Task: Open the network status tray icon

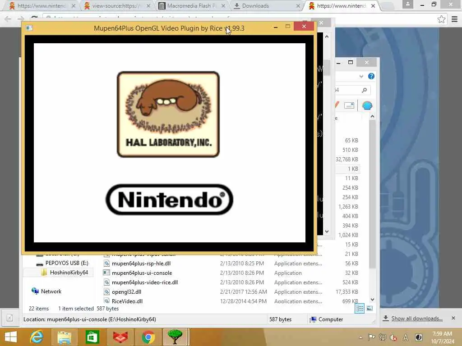Action: [383, 337]
